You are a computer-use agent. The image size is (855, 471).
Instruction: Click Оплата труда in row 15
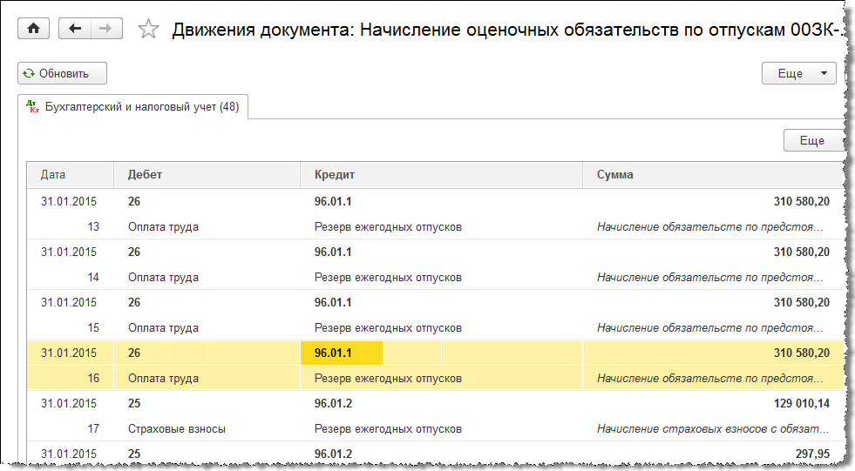(x=163, y=328)
